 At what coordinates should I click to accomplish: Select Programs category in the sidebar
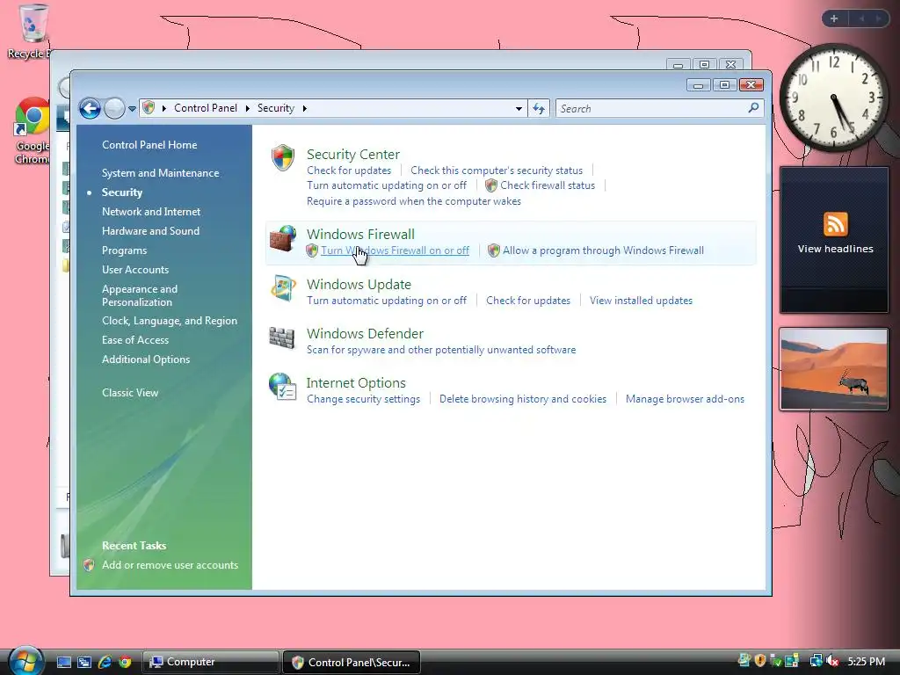(124, 250)
